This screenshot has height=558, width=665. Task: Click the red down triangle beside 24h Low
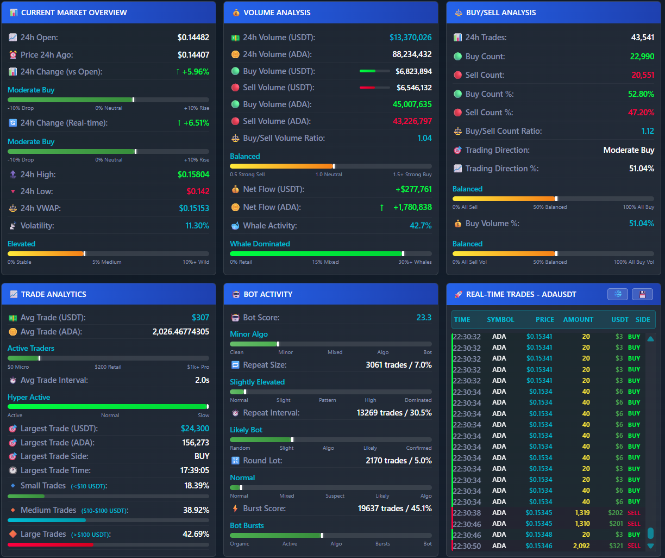(13, 191)
